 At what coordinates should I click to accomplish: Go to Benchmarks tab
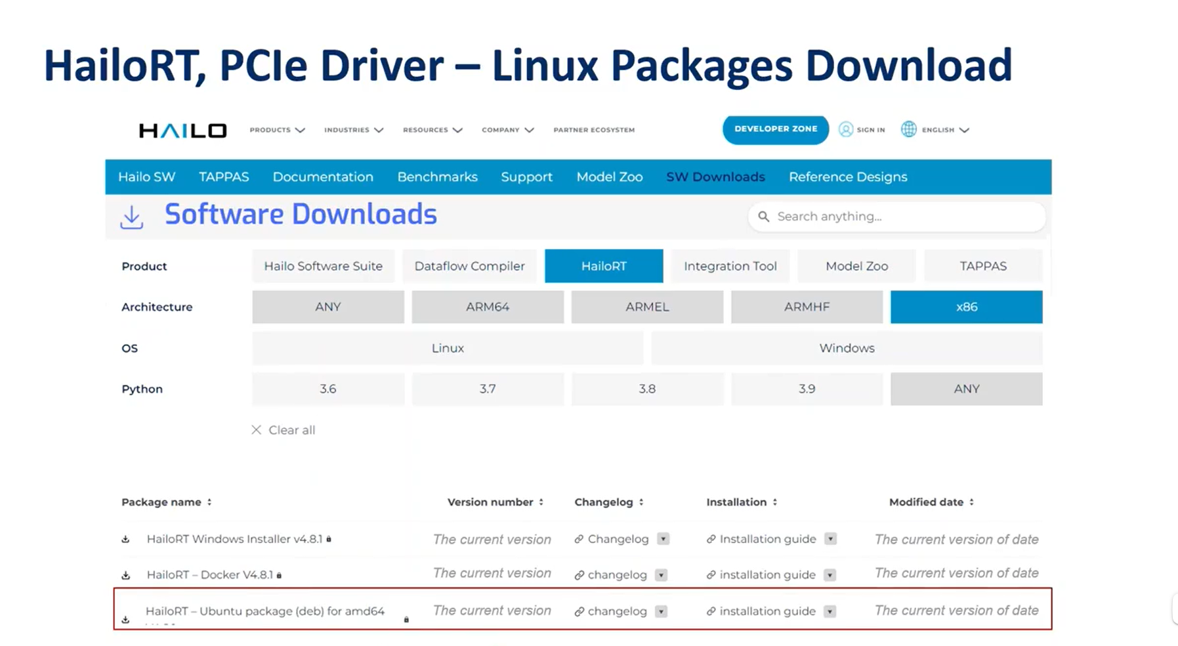click(x=438, y=177)
